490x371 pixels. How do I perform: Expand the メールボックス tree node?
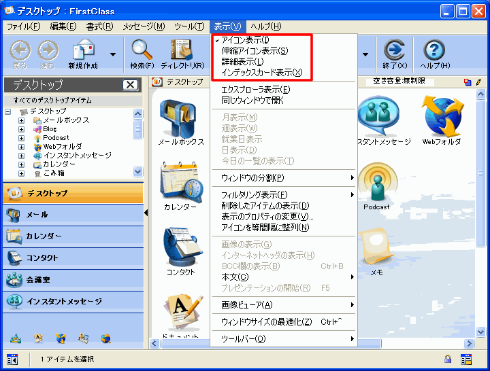(x=21, y=120)
